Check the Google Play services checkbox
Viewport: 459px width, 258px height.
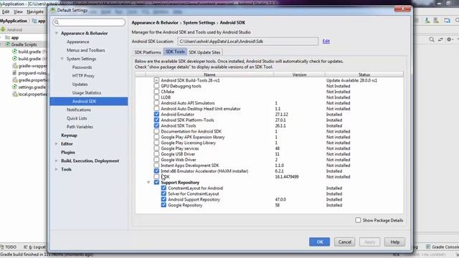(156, 148)
